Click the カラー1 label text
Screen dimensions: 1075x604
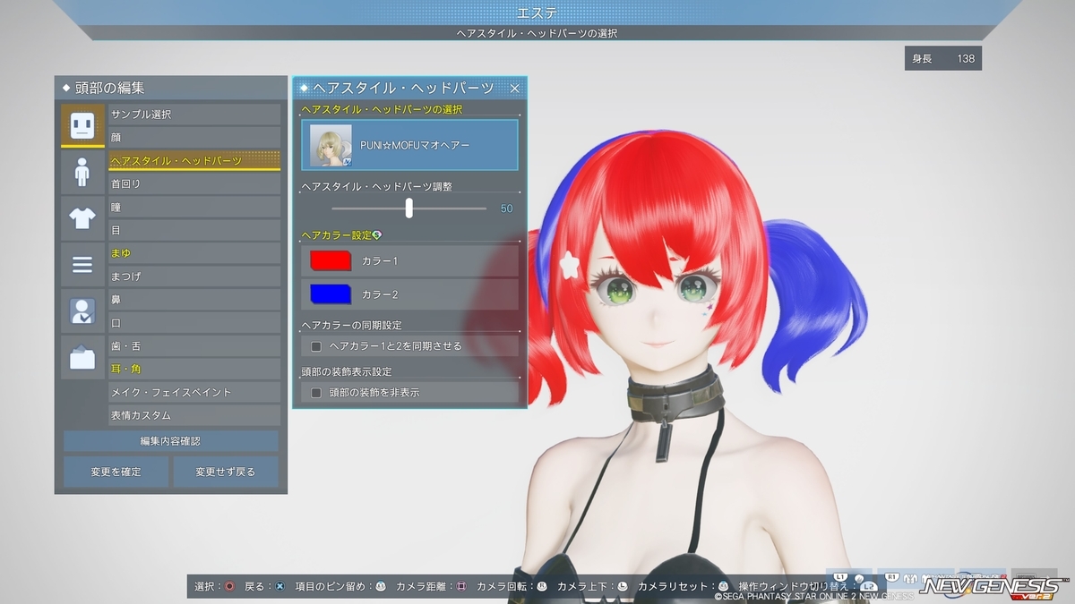click(x=380, y=261)
